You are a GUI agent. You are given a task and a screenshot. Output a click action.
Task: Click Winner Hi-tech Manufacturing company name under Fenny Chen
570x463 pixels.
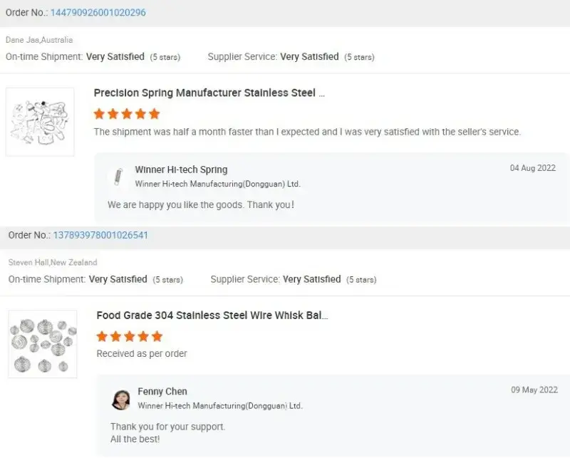pyautogui.click(x=220, y=405)
